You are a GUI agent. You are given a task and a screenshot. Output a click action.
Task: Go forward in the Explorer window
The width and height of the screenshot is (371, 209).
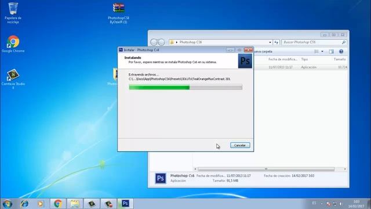point(161,42)
